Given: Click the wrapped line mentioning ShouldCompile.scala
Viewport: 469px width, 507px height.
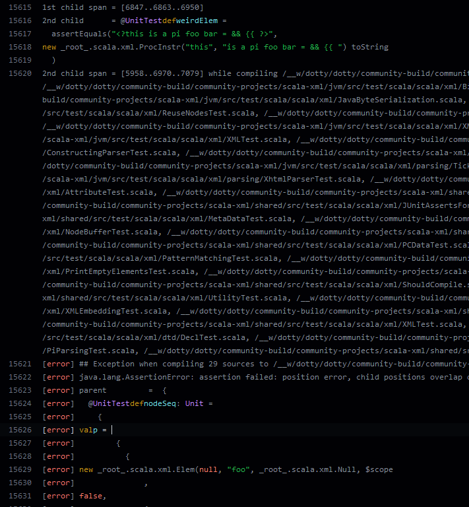Looking at the screenshot, I should (x=255, y=285).
